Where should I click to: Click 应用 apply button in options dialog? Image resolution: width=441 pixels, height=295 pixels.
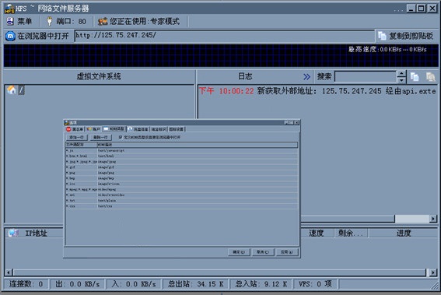287,252
